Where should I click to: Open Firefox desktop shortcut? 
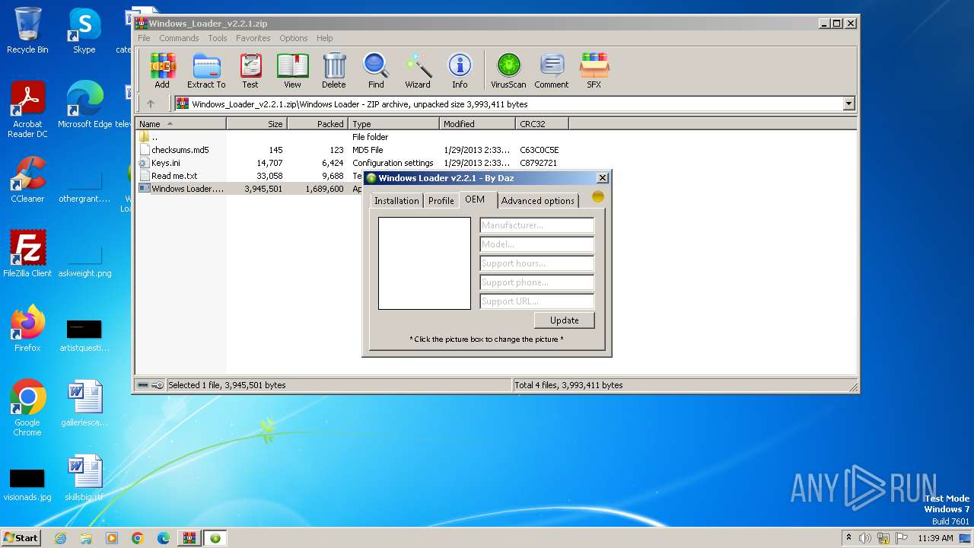(x=27, y=329)
